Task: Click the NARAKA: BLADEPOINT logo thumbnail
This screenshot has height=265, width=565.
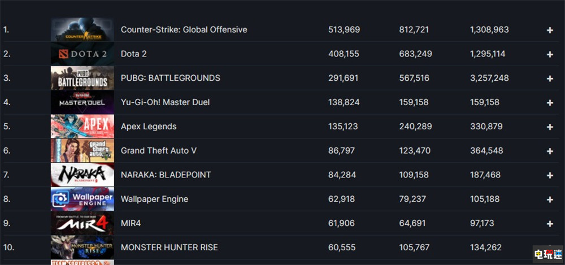Action: [x=82, y=175]
